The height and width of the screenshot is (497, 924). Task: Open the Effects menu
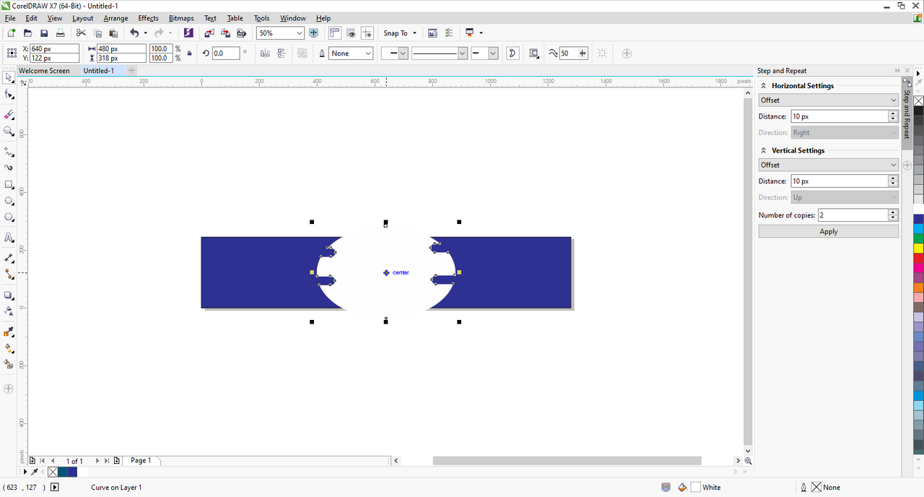pos(148,18)
